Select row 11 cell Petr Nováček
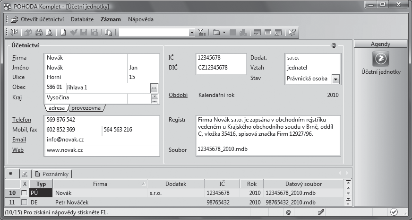 click(x=100, y=202)
